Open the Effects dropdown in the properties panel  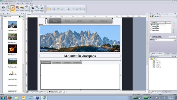pyautogui.click(x=175, y=40)
